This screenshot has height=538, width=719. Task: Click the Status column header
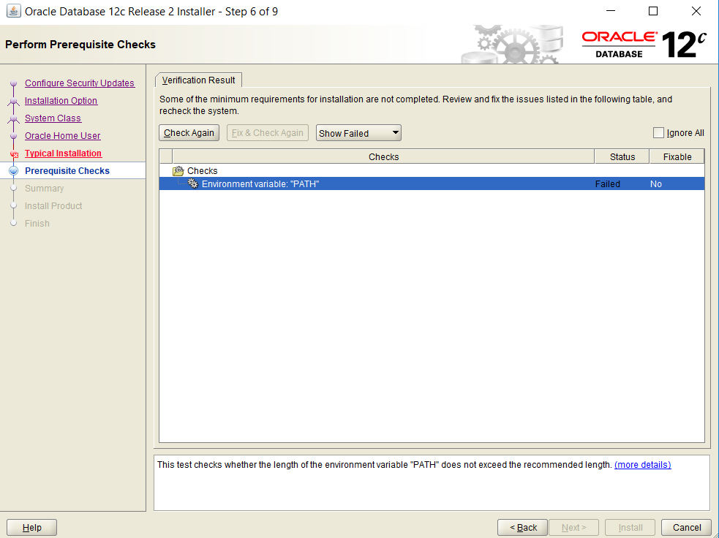622,156
